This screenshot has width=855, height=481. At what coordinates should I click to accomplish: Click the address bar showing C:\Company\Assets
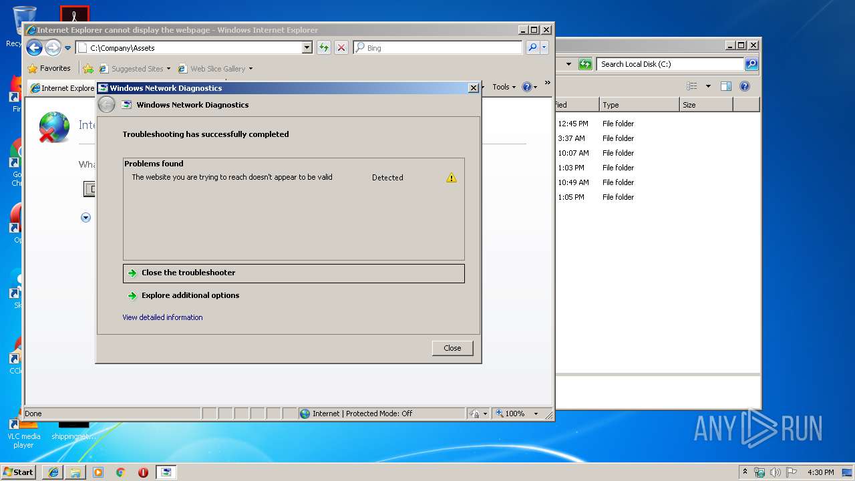pos(194,48)
